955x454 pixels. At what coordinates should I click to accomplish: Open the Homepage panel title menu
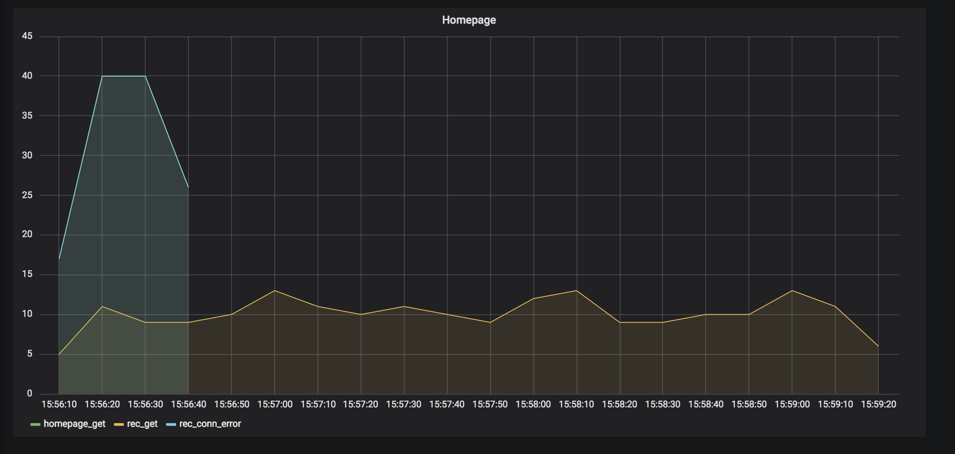469,20
